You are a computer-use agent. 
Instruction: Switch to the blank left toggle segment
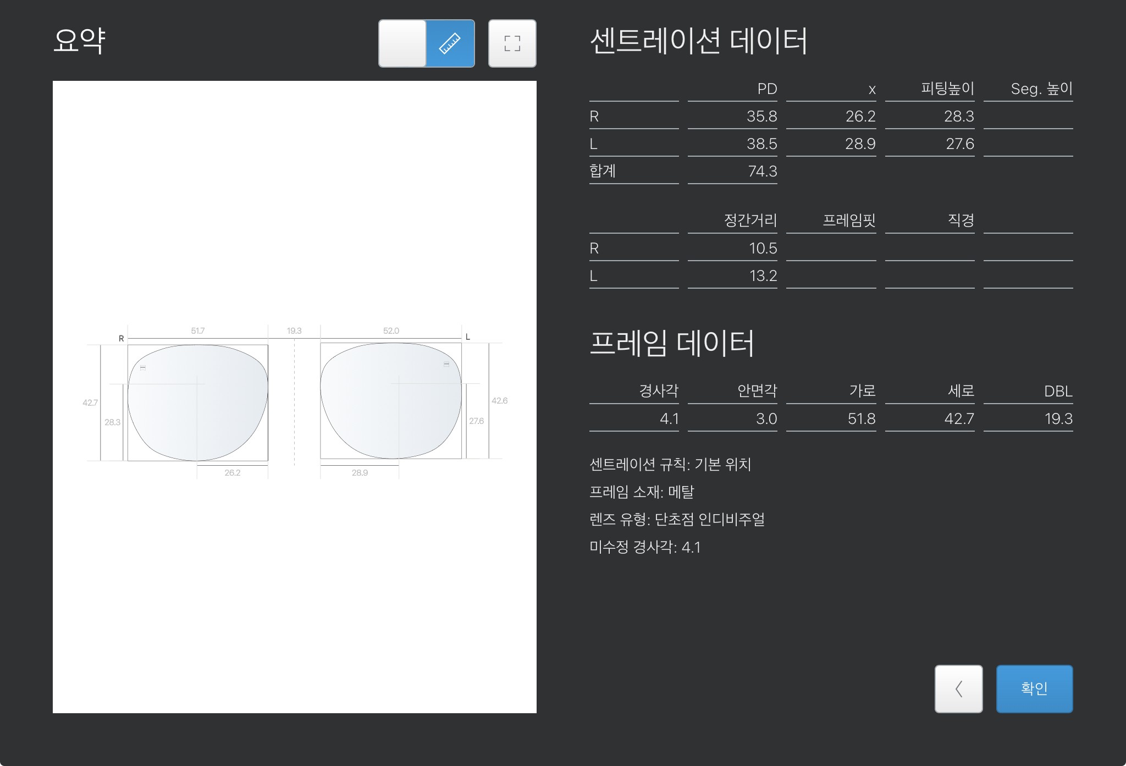(402, 43)
